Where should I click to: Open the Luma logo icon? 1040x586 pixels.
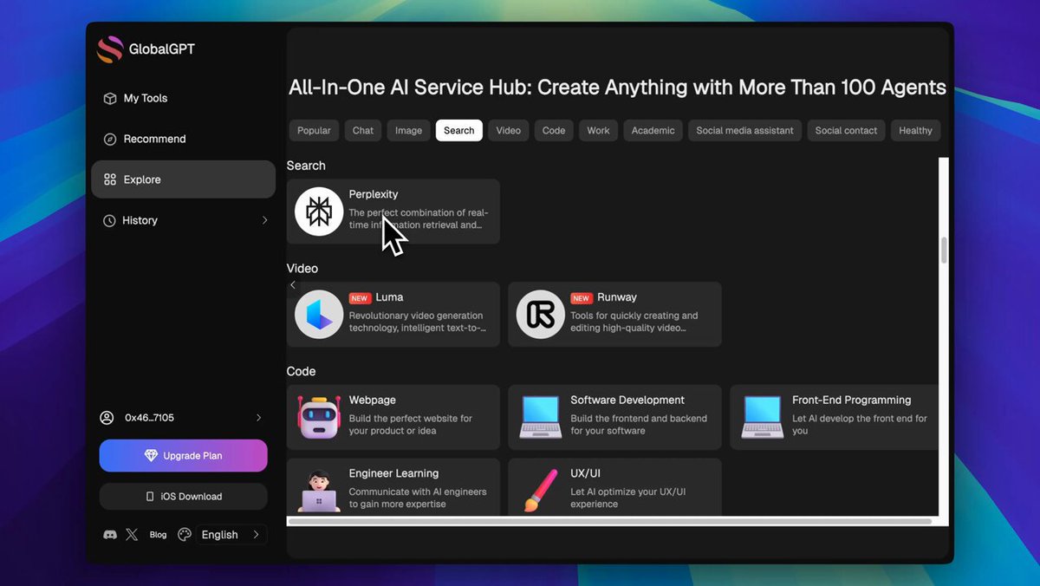click(x=319, y=314)
